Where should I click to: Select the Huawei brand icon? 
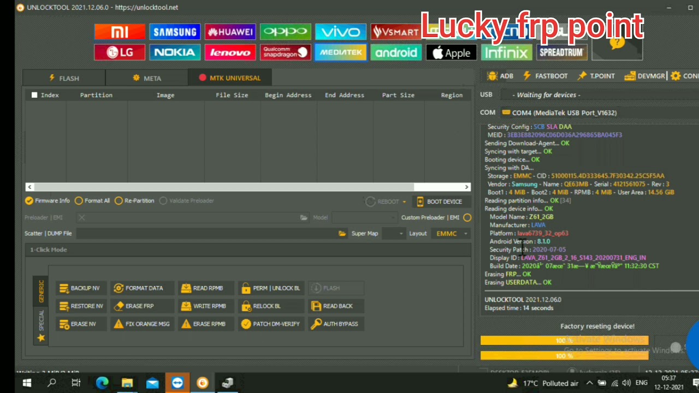(230, 32)
